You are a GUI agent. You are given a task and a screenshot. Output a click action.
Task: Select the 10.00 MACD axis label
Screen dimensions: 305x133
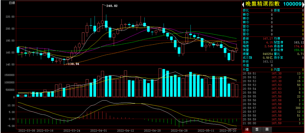11,105
